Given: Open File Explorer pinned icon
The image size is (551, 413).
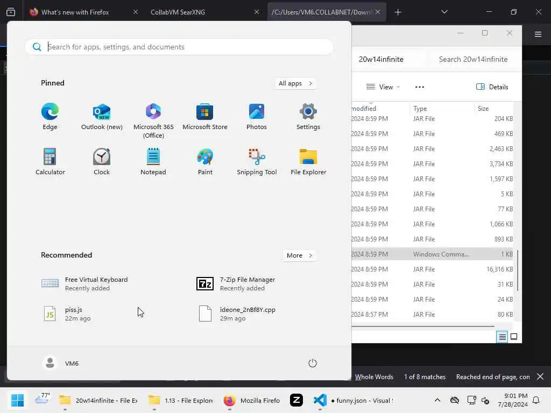Looking at the screenshot, I should click(x=308, y=161).
